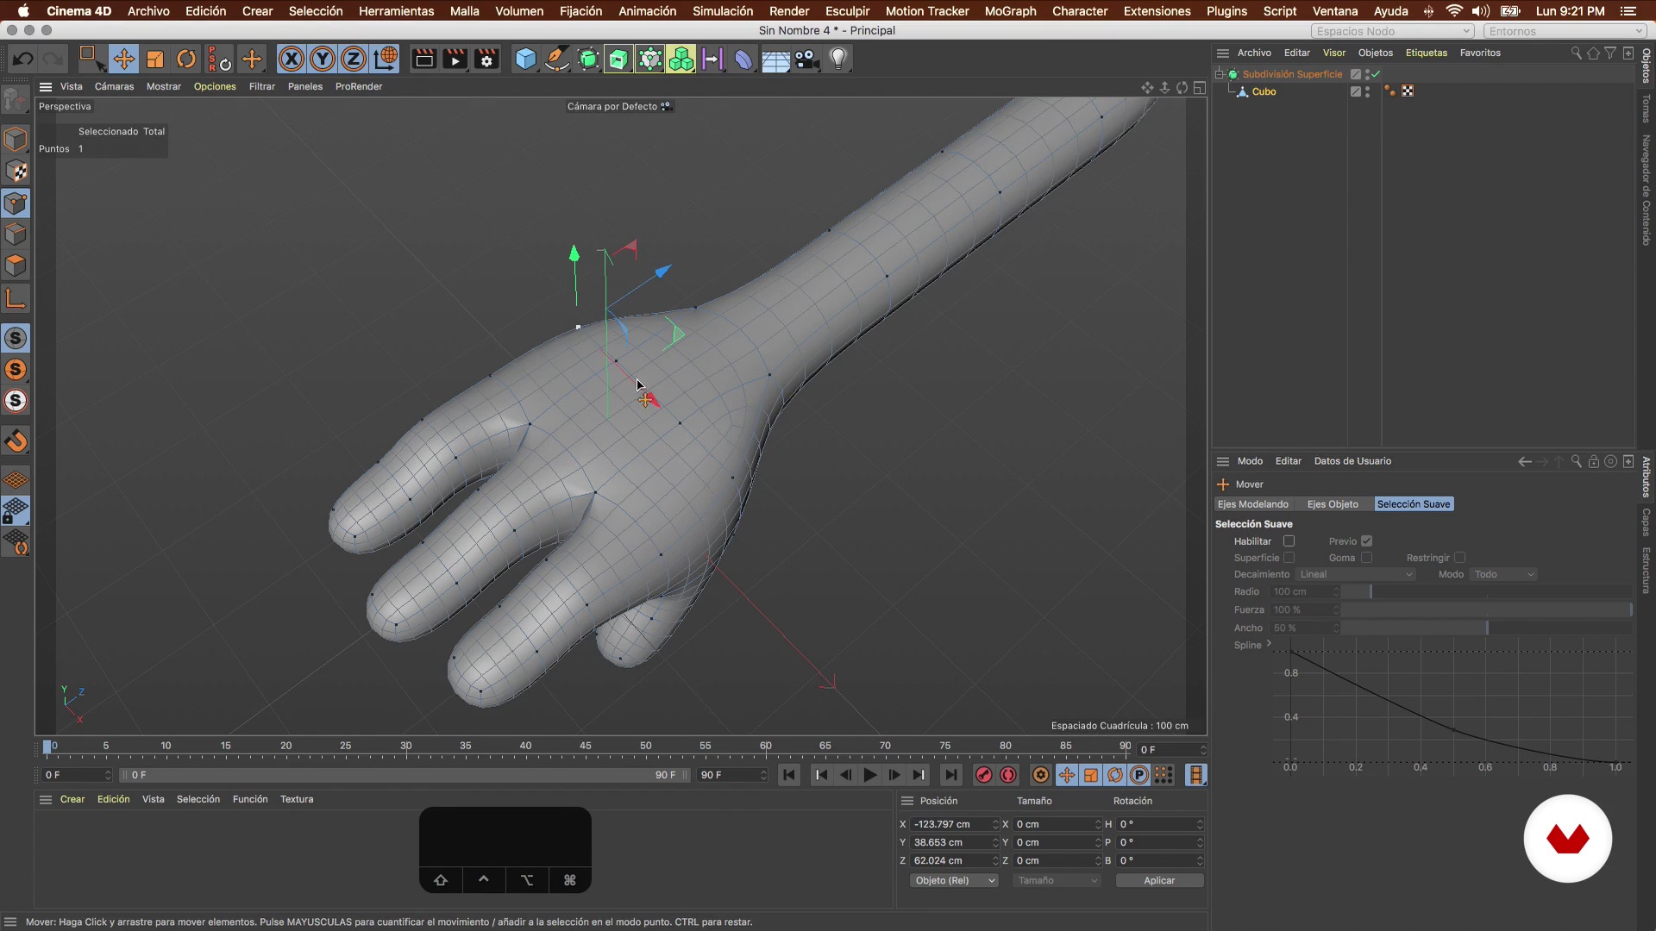Viewport: 1656px width, 931px height.
Task: Toggle X axis lock
Action: point(292,59)
